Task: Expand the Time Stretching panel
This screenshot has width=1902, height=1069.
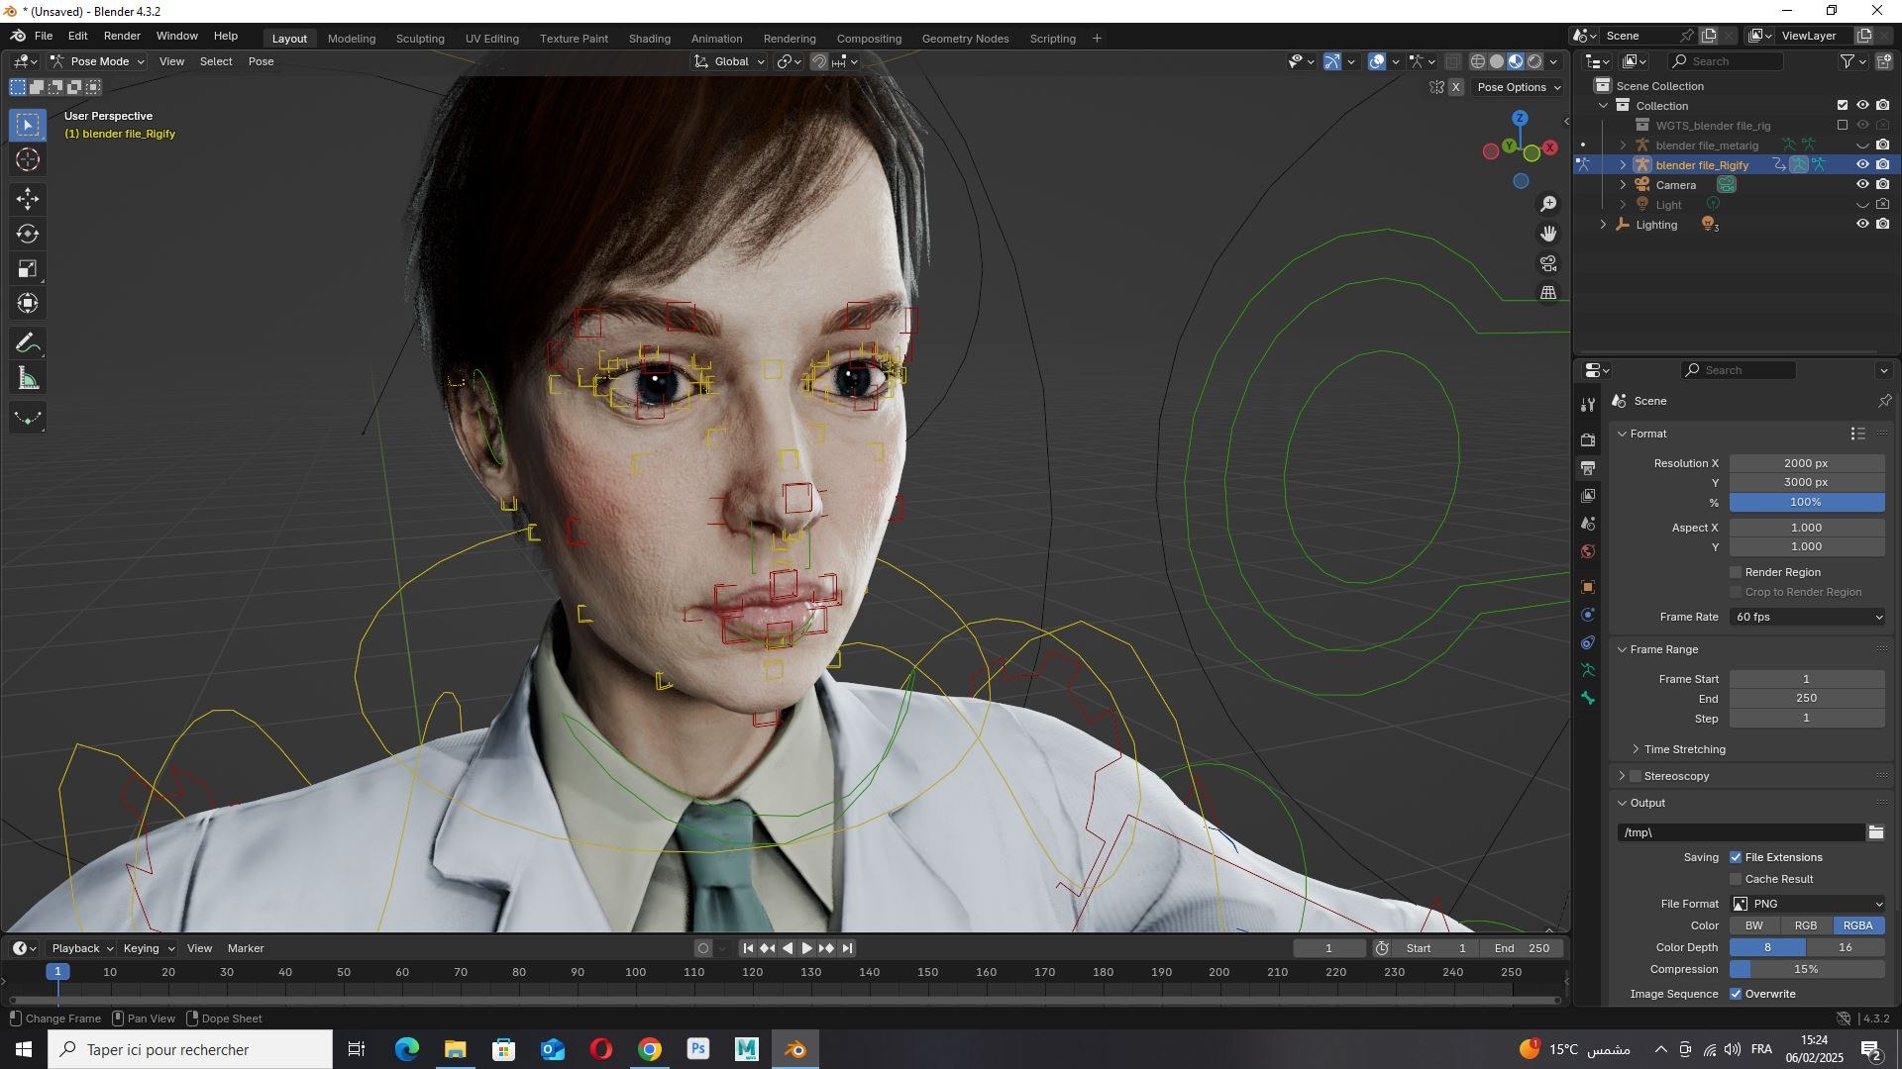Action: (1684, 749)
